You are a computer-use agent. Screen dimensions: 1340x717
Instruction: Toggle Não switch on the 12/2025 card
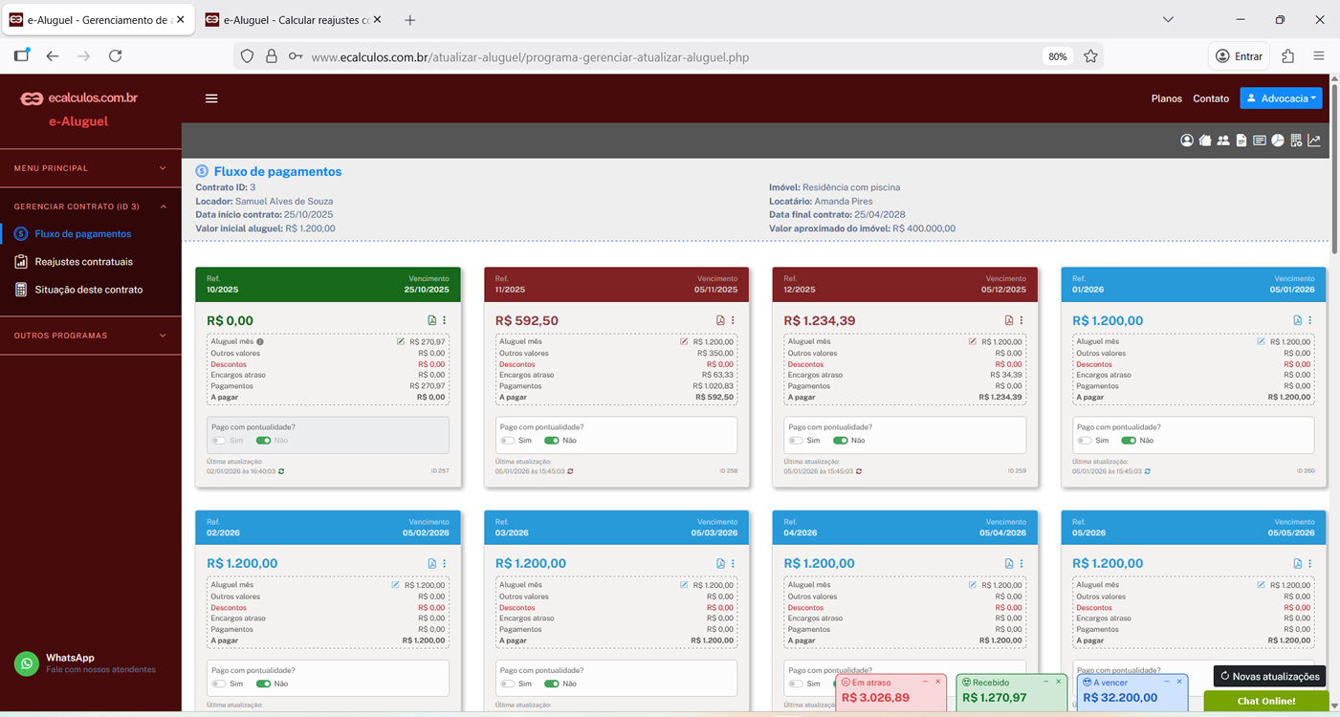click(841, 441)
